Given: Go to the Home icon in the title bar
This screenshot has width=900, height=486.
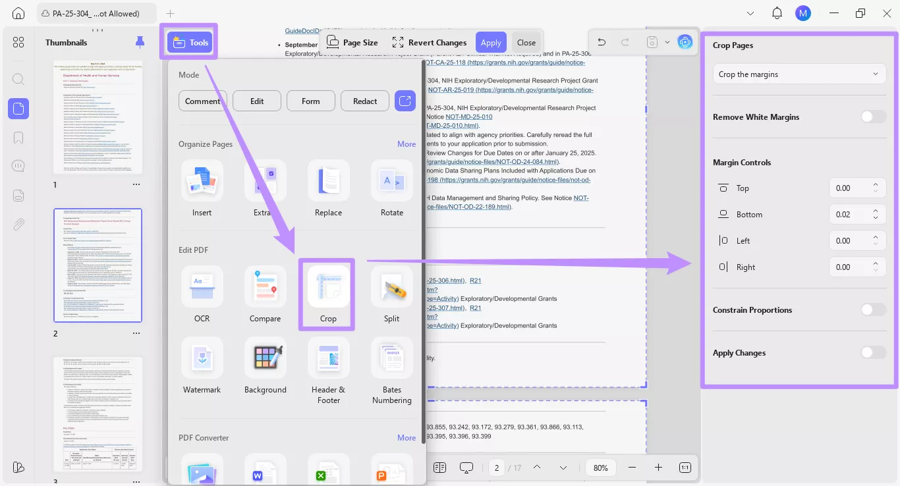Looking at the screenshot, I should (18, 13).
